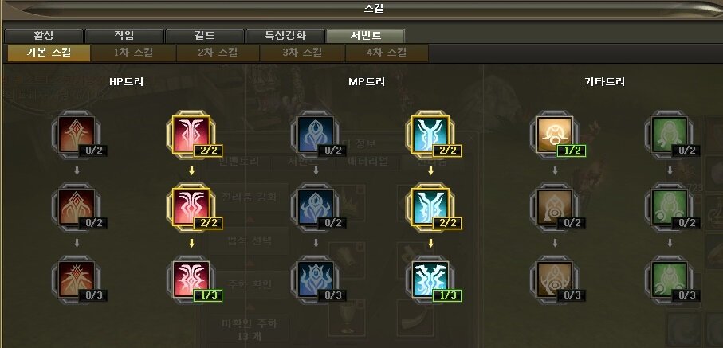Open the 직업 tab
Screen dimensions: 723x348
[x=124, y=36]
